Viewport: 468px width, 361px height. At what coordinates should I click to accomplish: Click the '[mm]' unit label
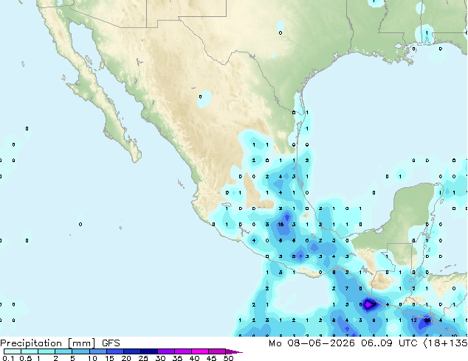point(82,343)
